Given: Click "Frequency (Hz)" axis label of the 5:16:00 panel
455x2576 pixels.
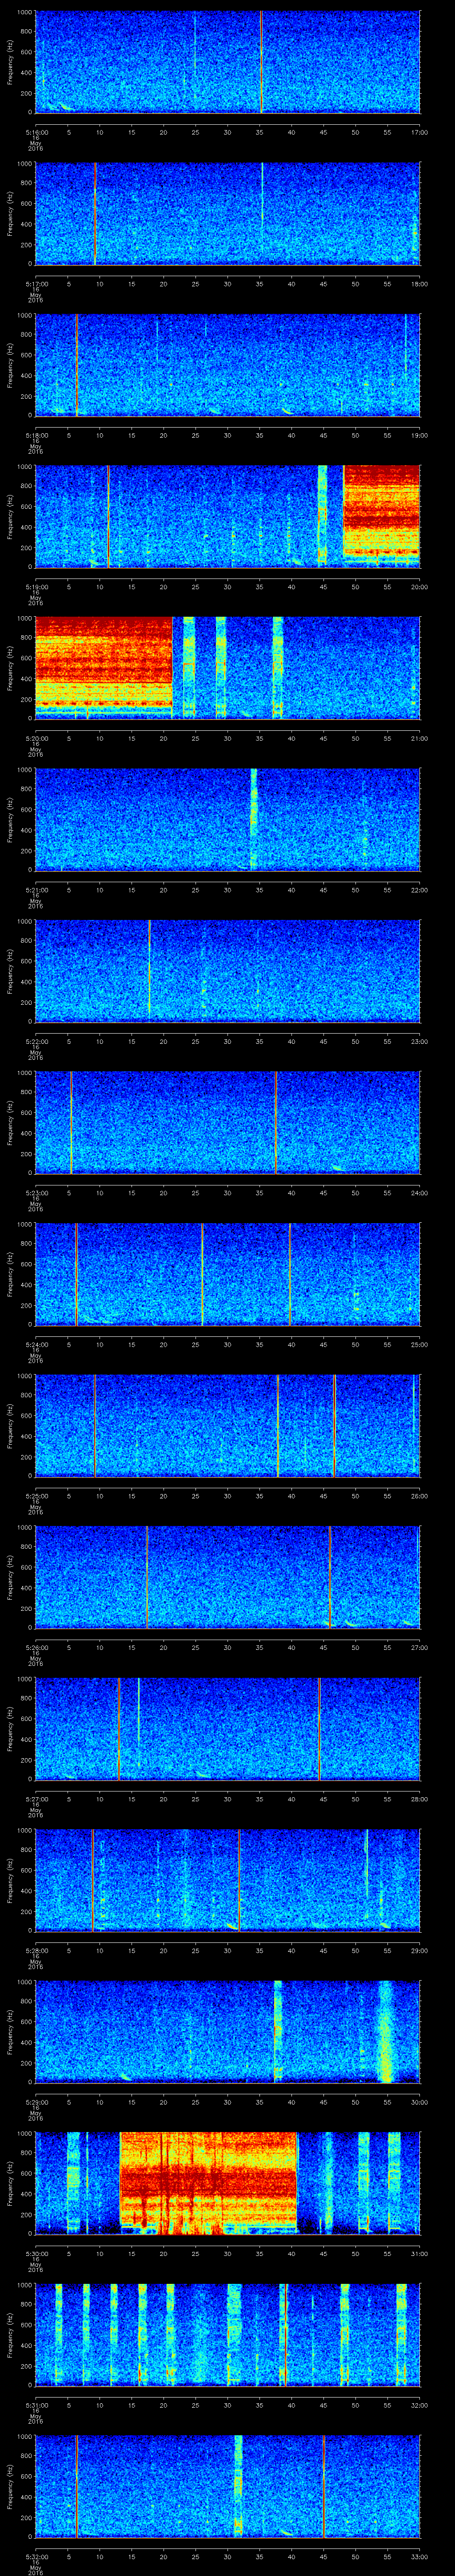Looking at the screenshot, I should (10, 62).
